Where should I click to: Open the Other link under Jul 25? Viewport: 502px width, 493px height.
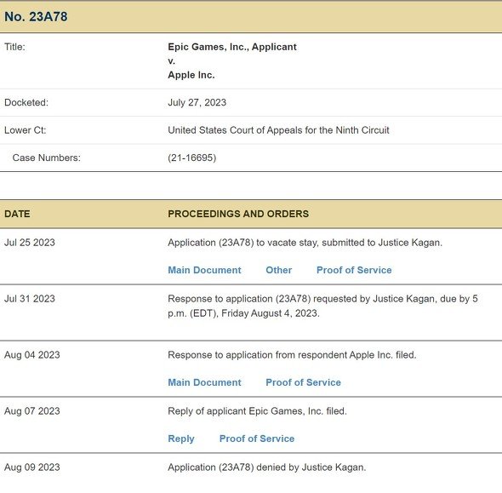[278, 270]
